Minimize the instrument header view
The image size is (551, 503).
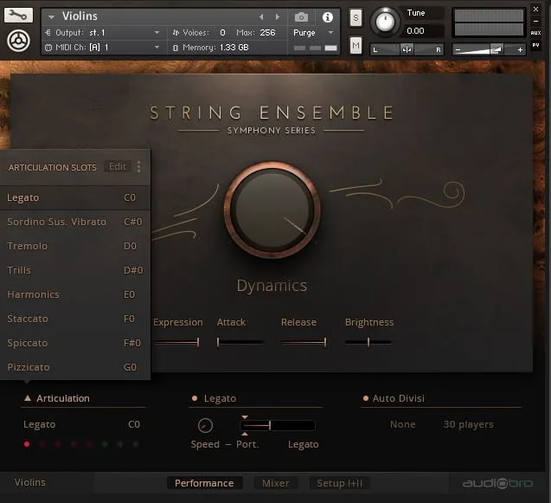coord(535,21)
